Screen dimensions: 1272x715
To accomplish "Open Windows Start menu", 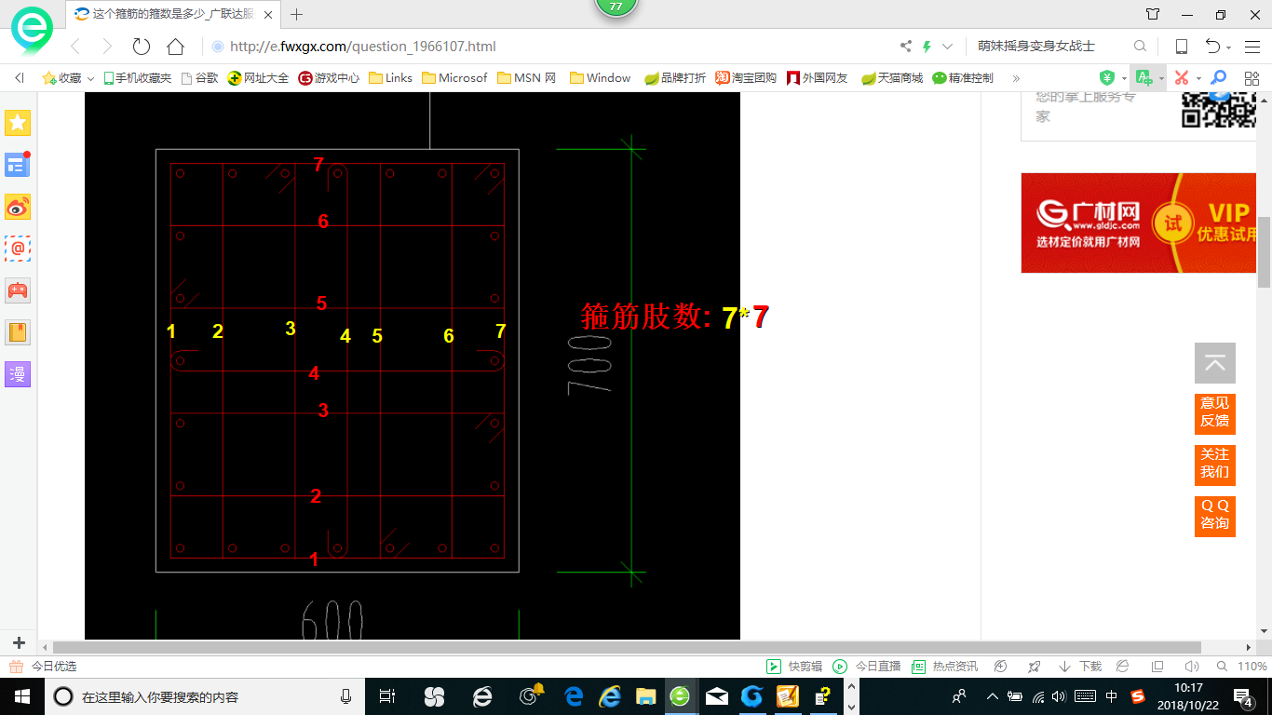I will point(20,696).
